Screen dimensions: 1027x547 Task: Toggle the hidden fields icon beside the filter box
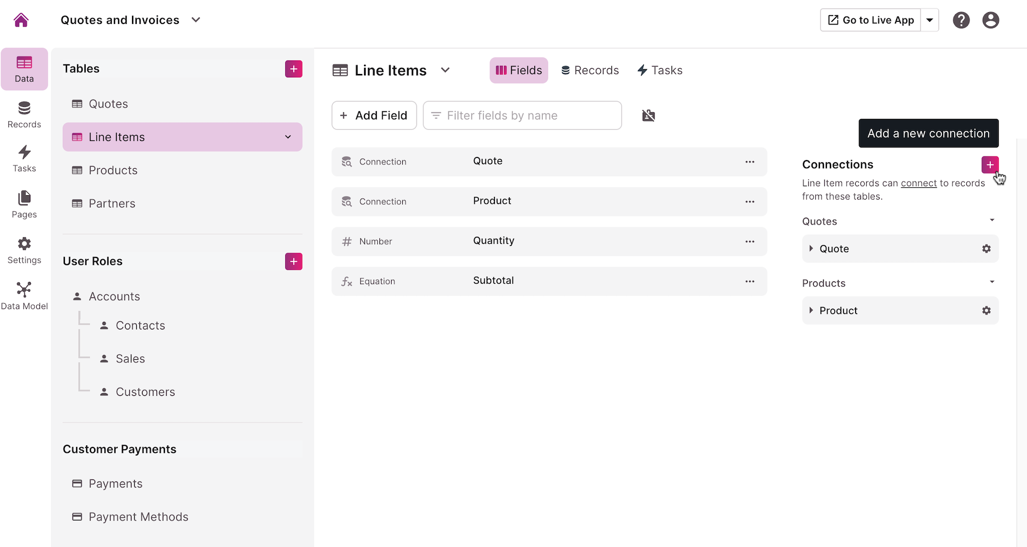click(x=648, y=115)
